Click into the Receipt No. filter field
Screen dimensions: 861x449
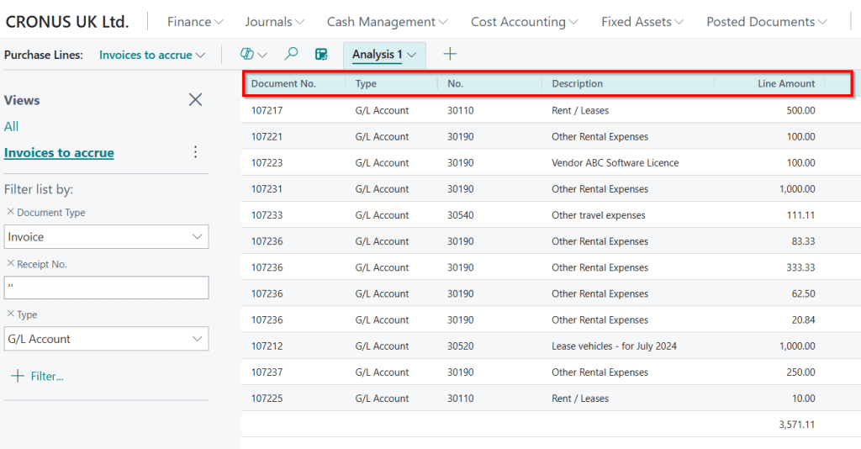coord(106,288)
